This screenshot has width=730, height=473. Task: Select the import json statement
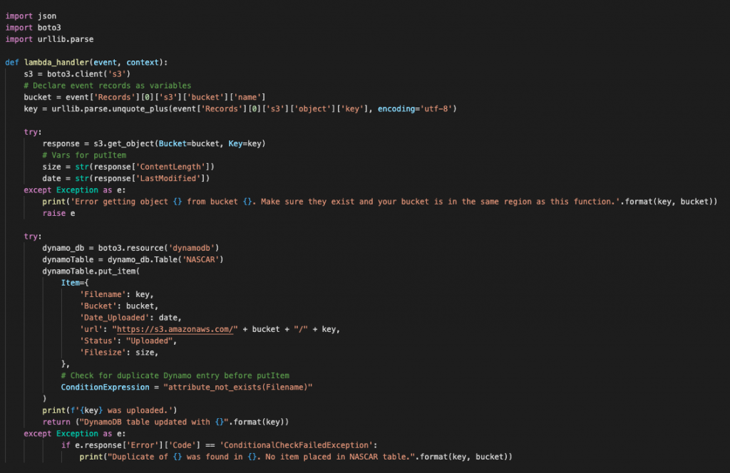click(30, 16)
